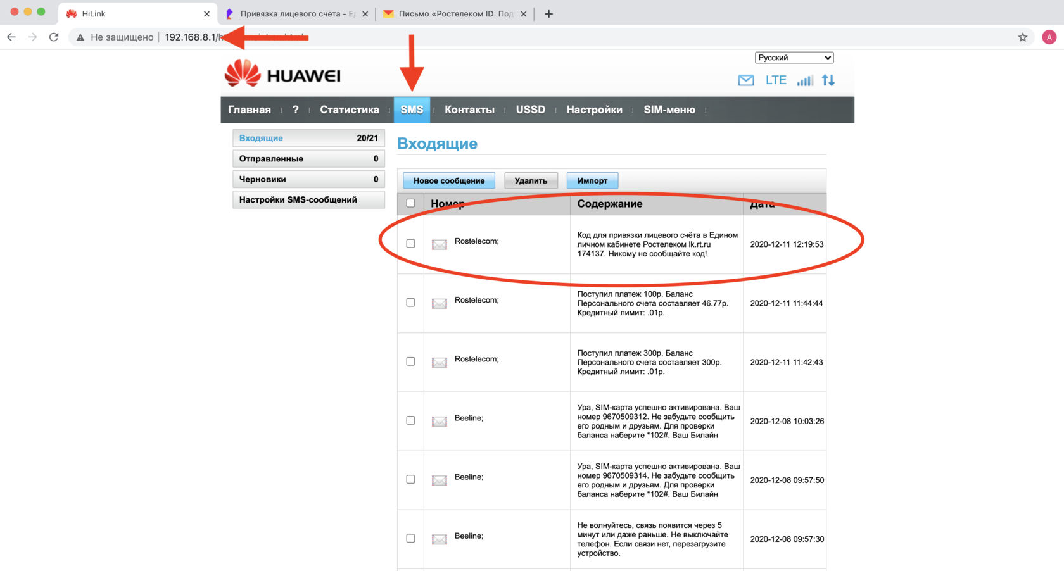Open a new browser tab with plus
The height and width of the screenshot is (571, 1064).
coord(548,13)
